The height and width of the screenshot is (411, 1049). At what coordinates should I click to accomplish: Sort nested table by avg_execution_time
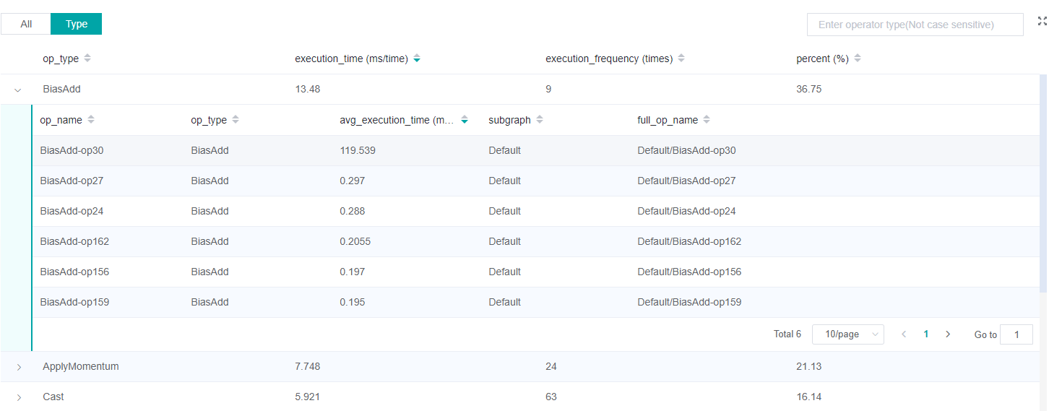click(465, 120)
